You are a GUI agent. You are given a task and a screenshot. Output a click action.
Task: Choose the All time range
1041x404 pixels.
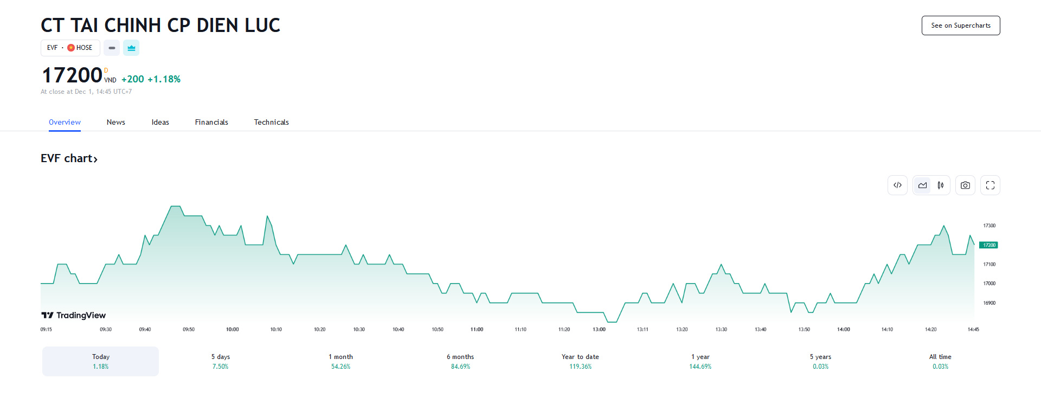pos(940,361)
